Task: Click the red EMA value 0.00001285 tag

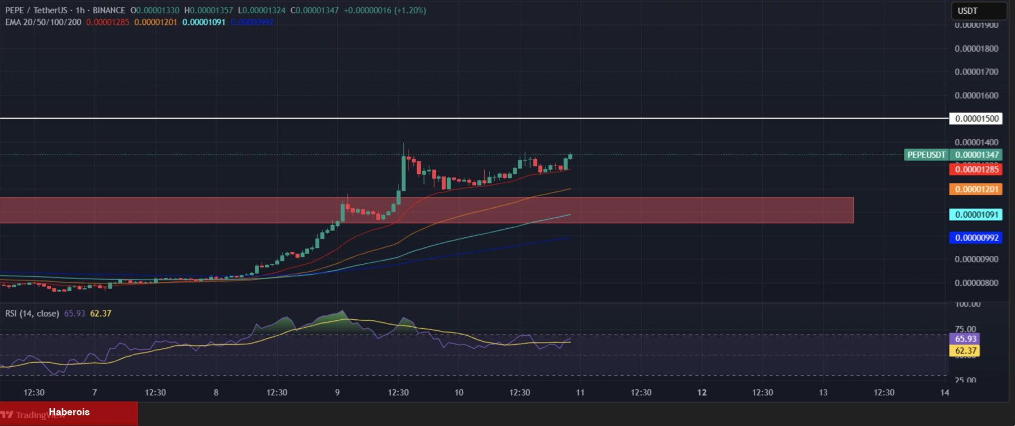Action: point(976,170)
